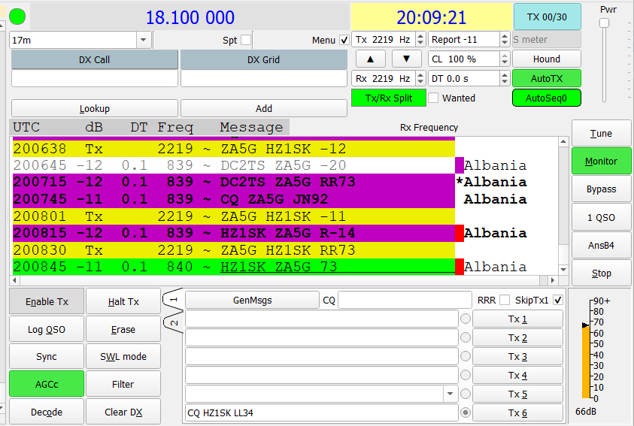
Task: Click the Add button
Action: point(264,108)
